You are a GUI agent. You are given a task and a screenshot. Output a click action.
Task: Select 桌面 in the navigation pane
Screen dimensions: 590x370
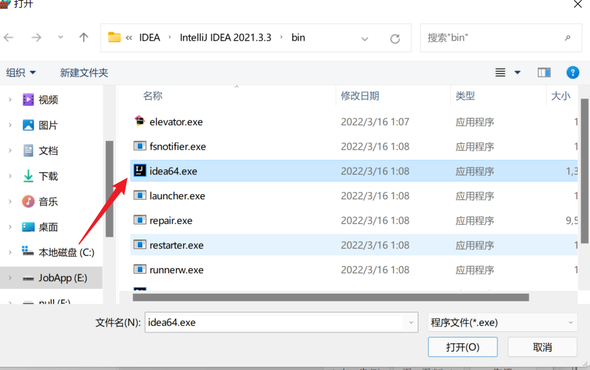tap(48, 227)
